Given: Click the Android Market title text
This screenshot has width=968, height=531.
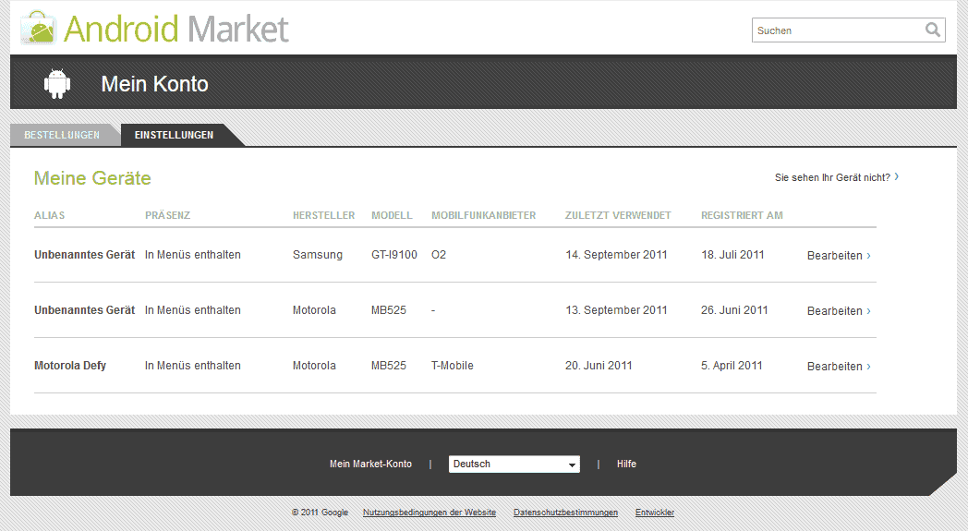Looking at the screenshot, I should point(175,29).
